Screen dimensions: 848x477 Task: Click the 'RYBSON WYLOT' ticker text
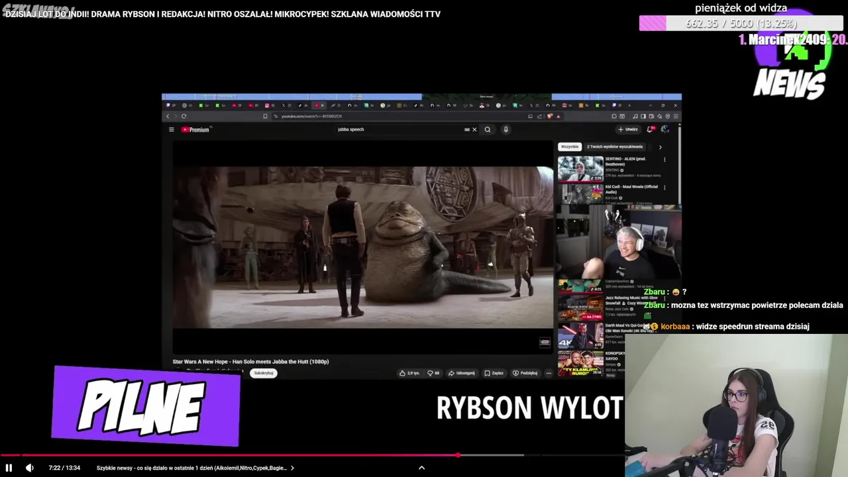tap(530, 408)
